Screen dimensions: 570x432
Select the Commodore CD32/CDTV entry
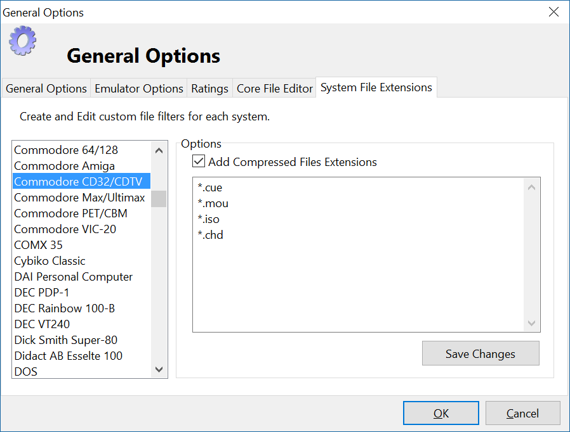coord(81,181)
